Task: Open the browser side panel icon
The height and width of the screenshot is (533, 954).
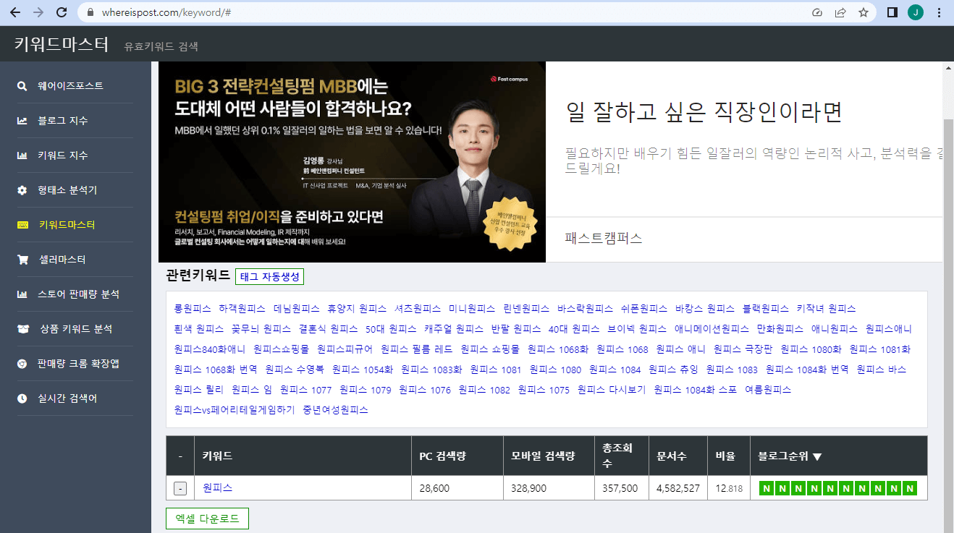Action: (892, 12)
